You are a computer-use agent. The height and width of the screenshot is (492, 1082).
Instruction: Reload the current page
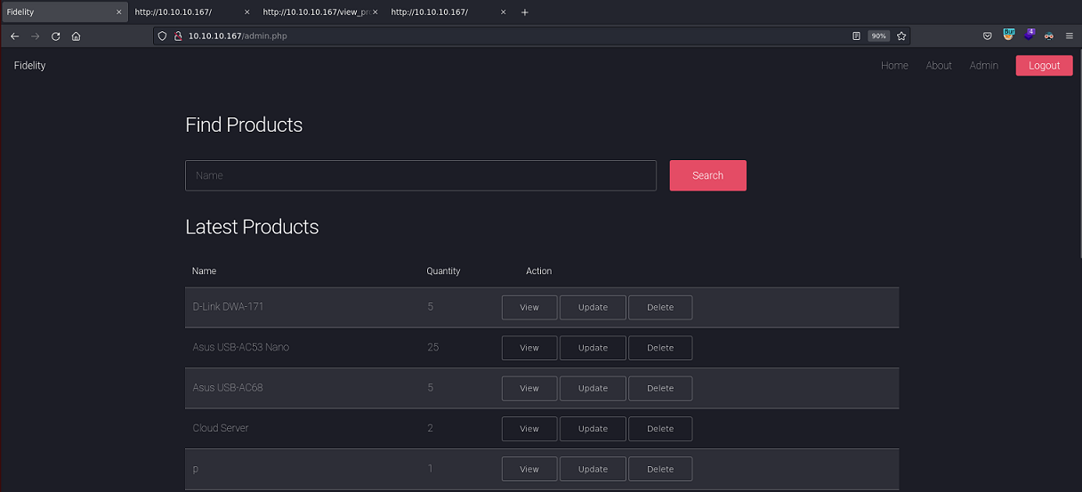(x=55, y=36)
